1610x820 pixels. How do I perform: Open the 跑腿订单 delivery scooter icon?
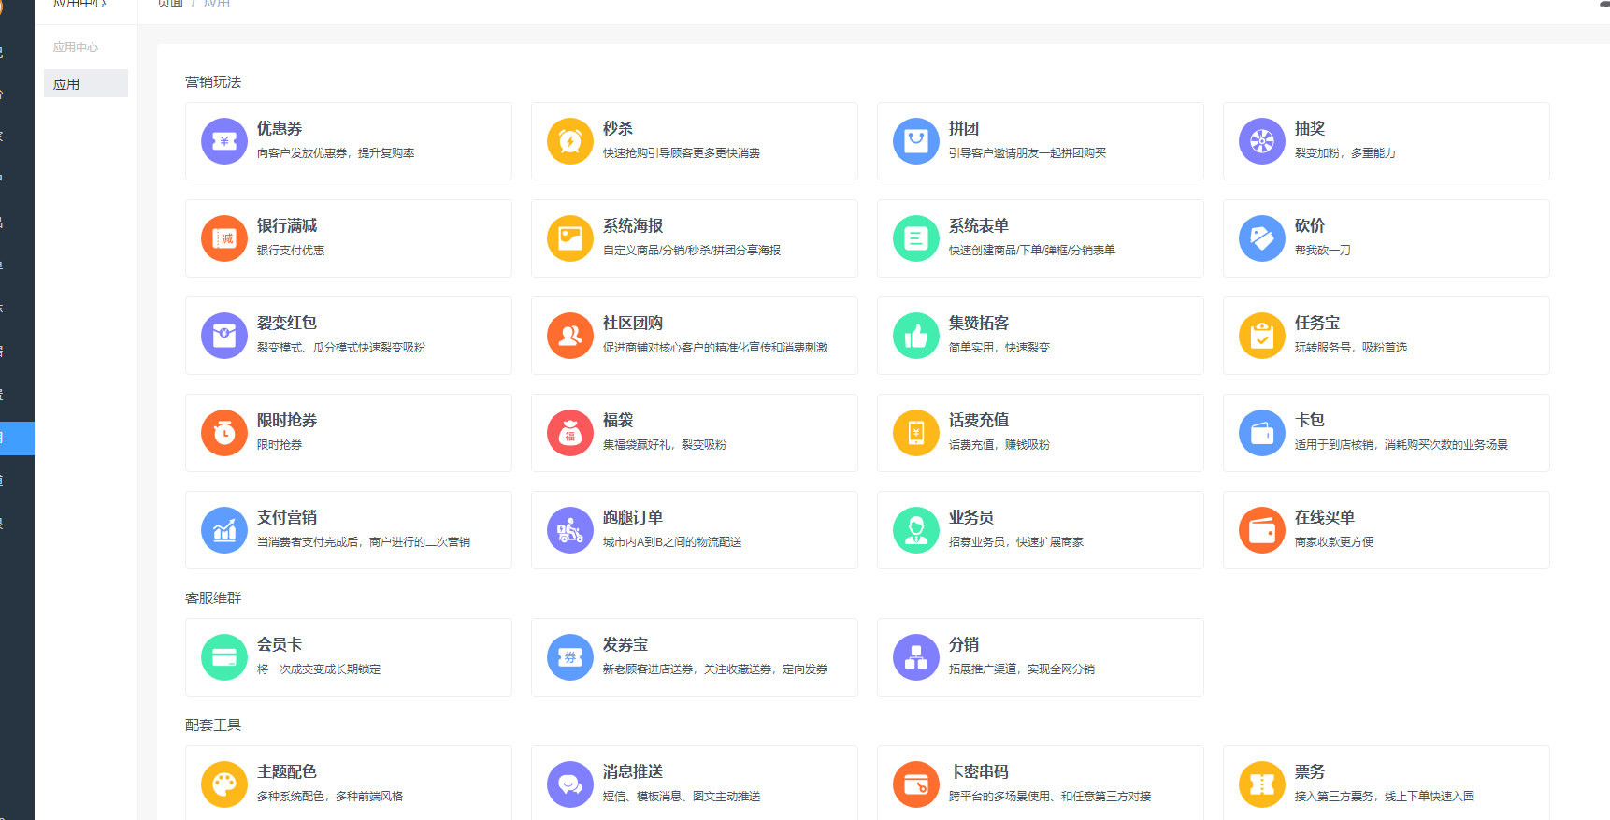tap(570, 530)
